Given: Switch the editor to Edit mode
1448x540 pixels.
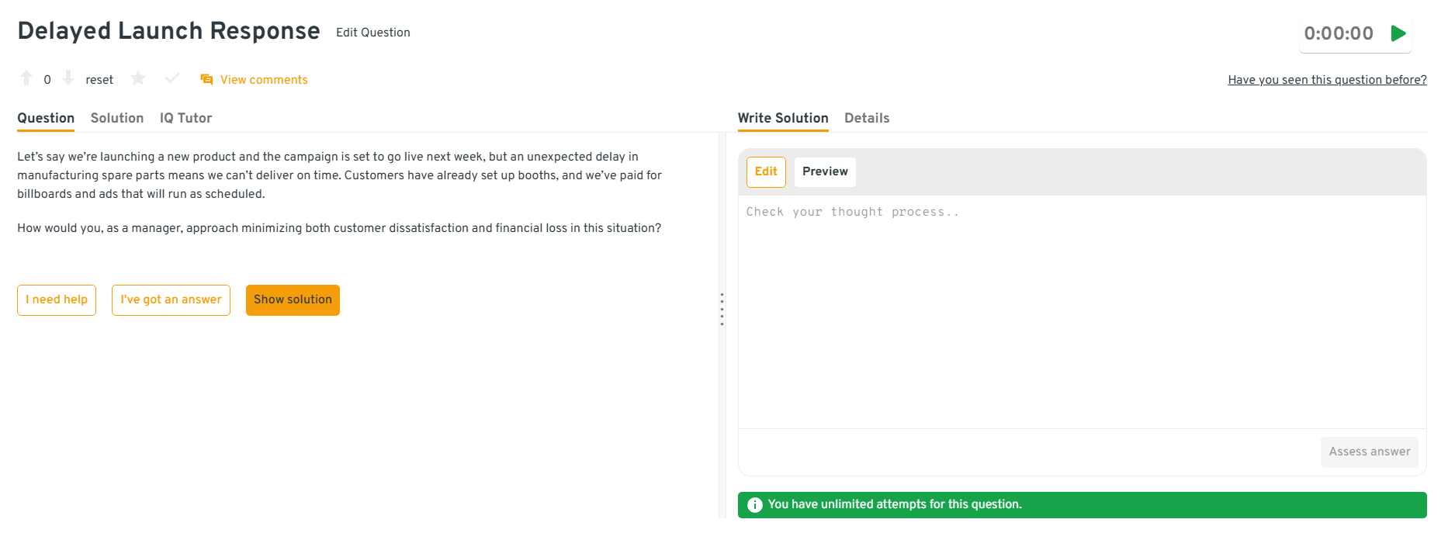Looking at the screenshot, I should 766,171.
